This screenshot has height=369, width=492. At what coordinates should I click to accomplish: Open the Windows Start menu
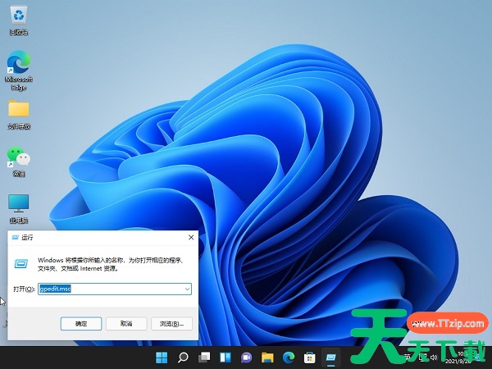(x=162, y=357)
